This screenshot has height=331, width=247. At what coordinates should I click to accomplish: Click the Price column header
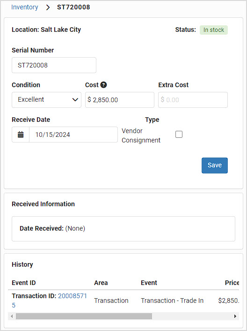(232, 283)
